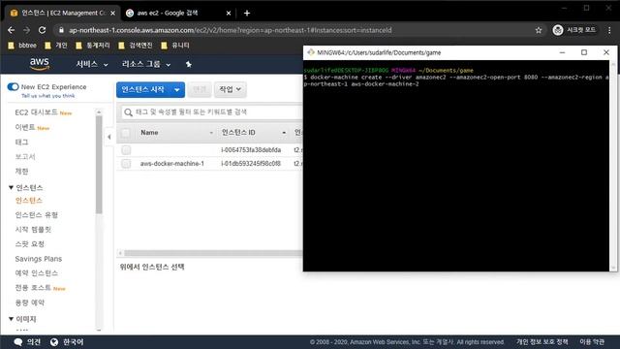Open the 인스턴스 시작 dropdown arrow
The image size is (620, 349).
(176, 90)
